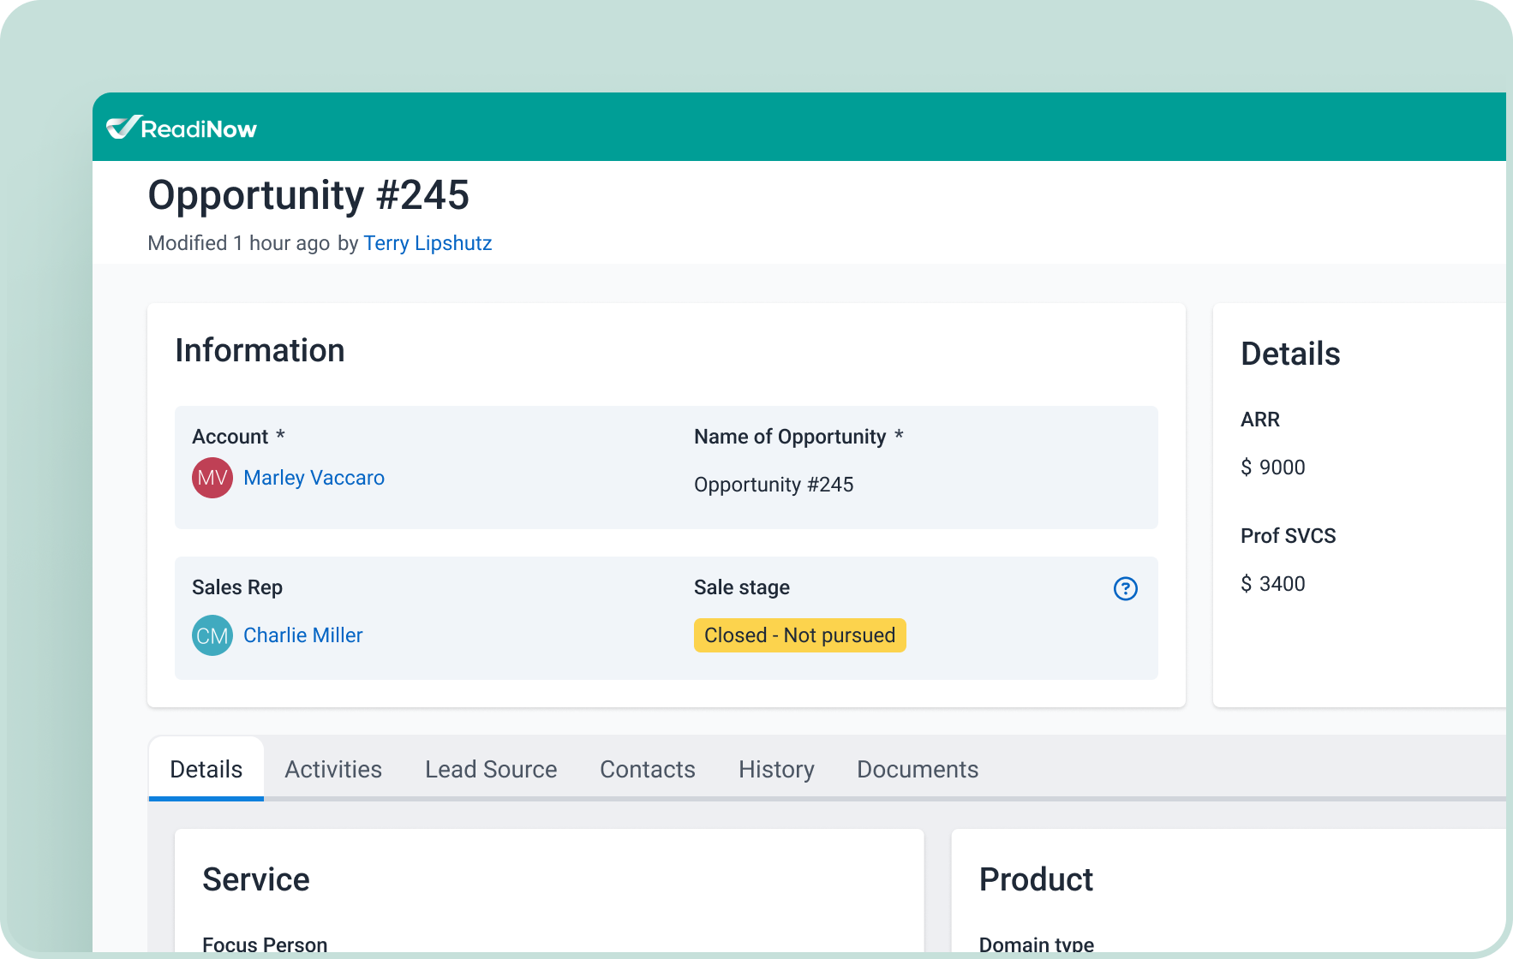View the History tab
Image resolution: width=1513 pixels, height=959 pixels.
pos(776,769)
